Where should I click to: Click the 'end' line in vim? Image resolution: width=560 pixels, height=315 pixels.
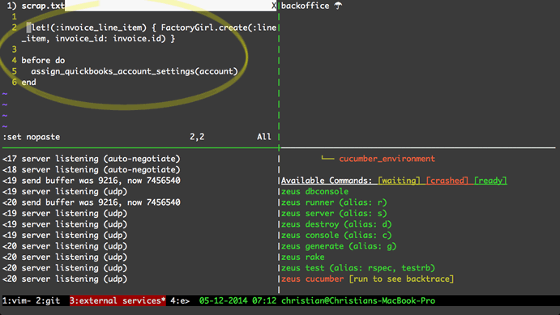[28, 83]
